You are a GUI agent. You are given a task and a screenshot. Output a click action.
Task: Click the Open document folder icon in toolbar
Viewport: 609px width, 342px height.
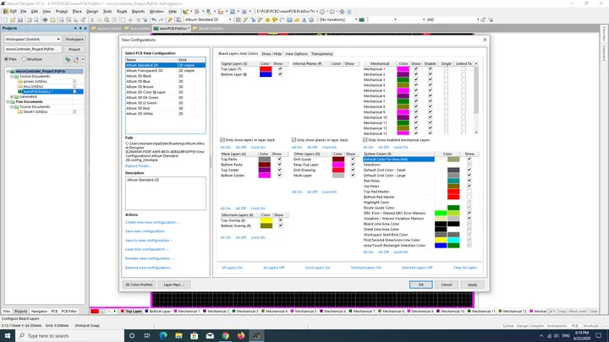pyautogui.click(x=13, y=19)
